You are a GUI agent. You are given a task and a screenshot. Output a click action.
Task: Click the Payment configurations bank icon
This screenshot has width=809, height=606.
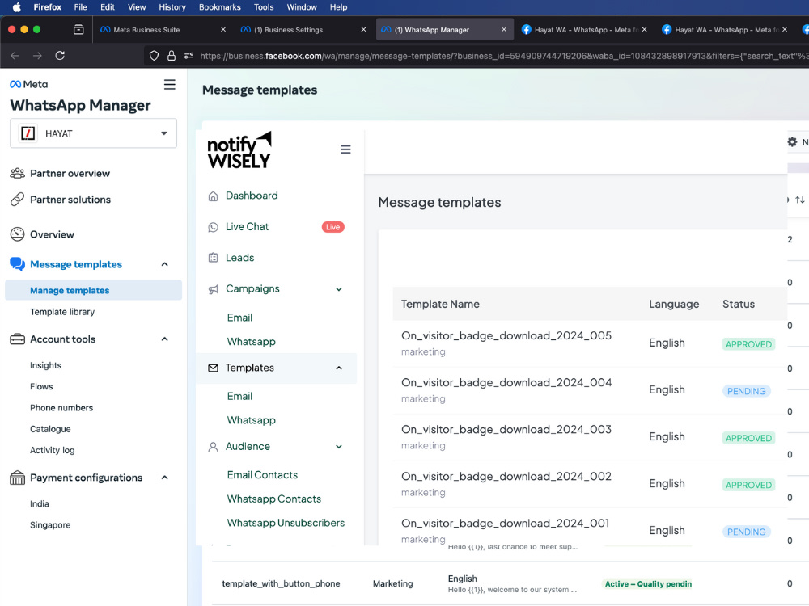[x=18, y=478]
